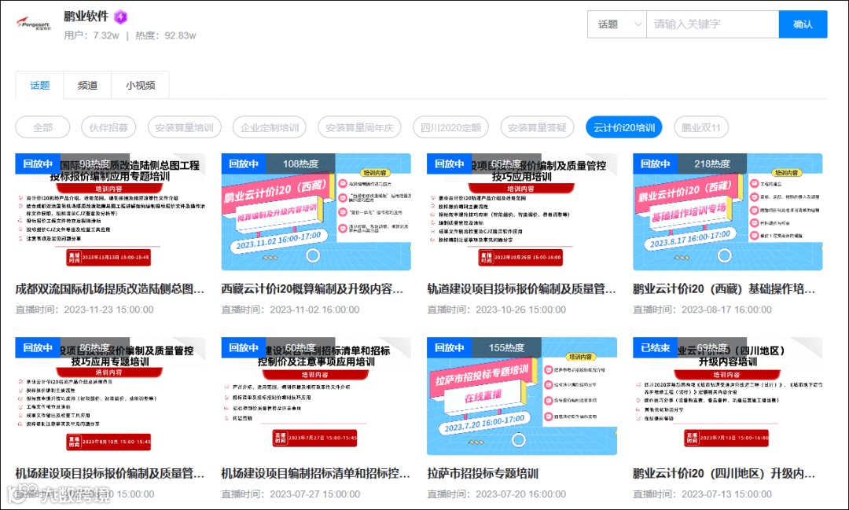The width and height of the screenshot is (849, 510).
Task: Select the 四川2020定额 topic filter
Action: point(450,128)
